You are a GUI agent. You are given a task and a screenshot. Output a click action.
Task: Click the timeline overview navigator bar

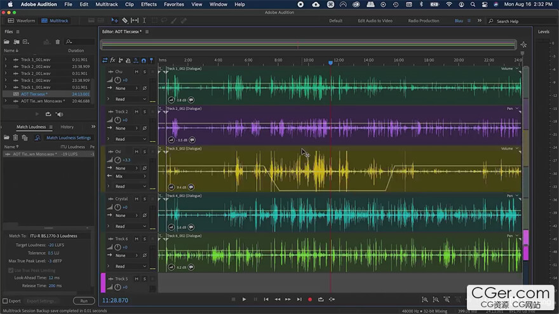[x=308, y=45]
